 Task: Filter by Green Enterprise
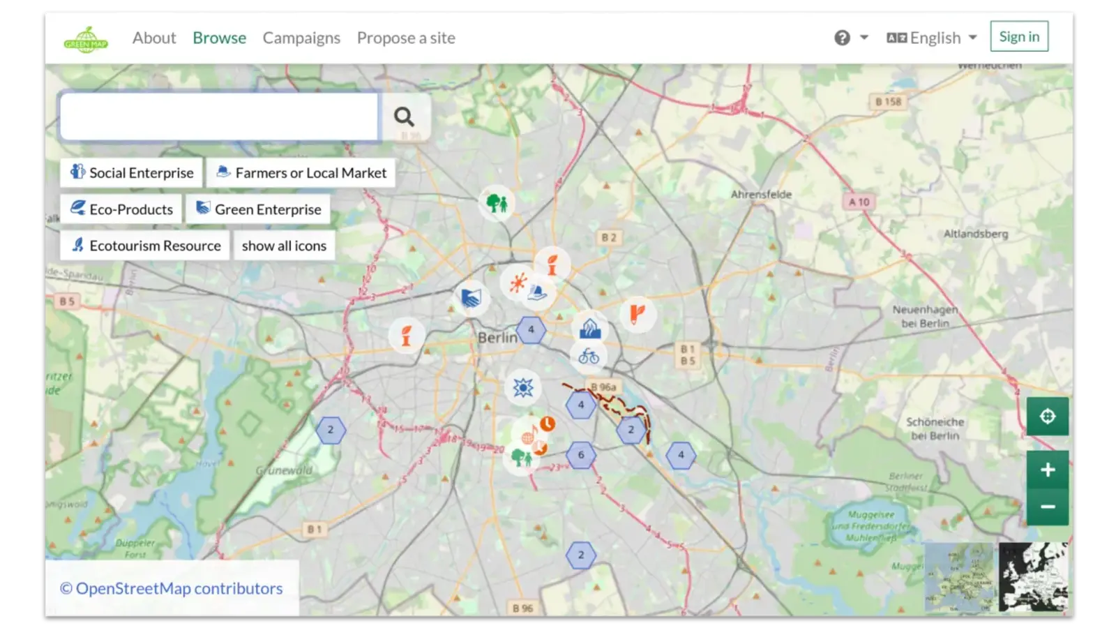pyautogui.click(x=258, y=209)
